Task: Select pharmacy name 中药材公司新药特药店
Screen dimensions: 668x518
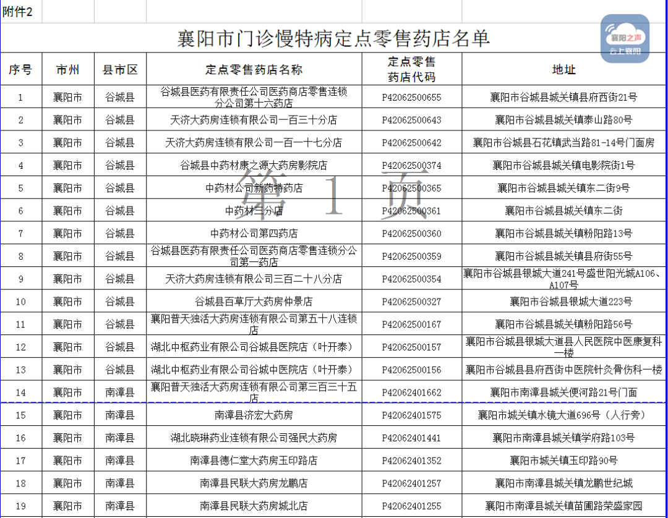Action: pos(254,188)
